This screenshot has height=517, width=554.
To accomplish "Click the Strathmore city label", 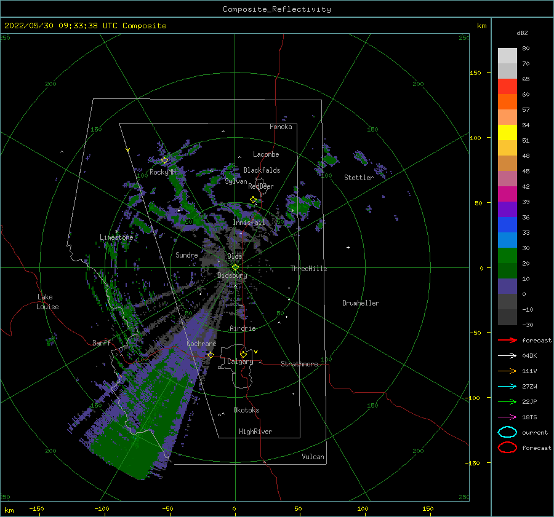I will [299, 364].
